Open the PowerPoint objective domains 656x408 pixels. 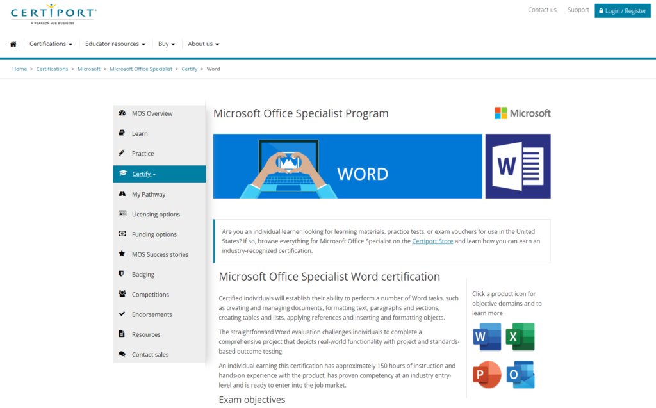tap(487, 374)
